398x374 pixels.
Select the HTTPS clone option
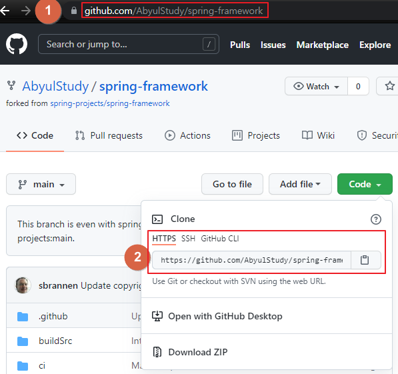coord(164,239)
